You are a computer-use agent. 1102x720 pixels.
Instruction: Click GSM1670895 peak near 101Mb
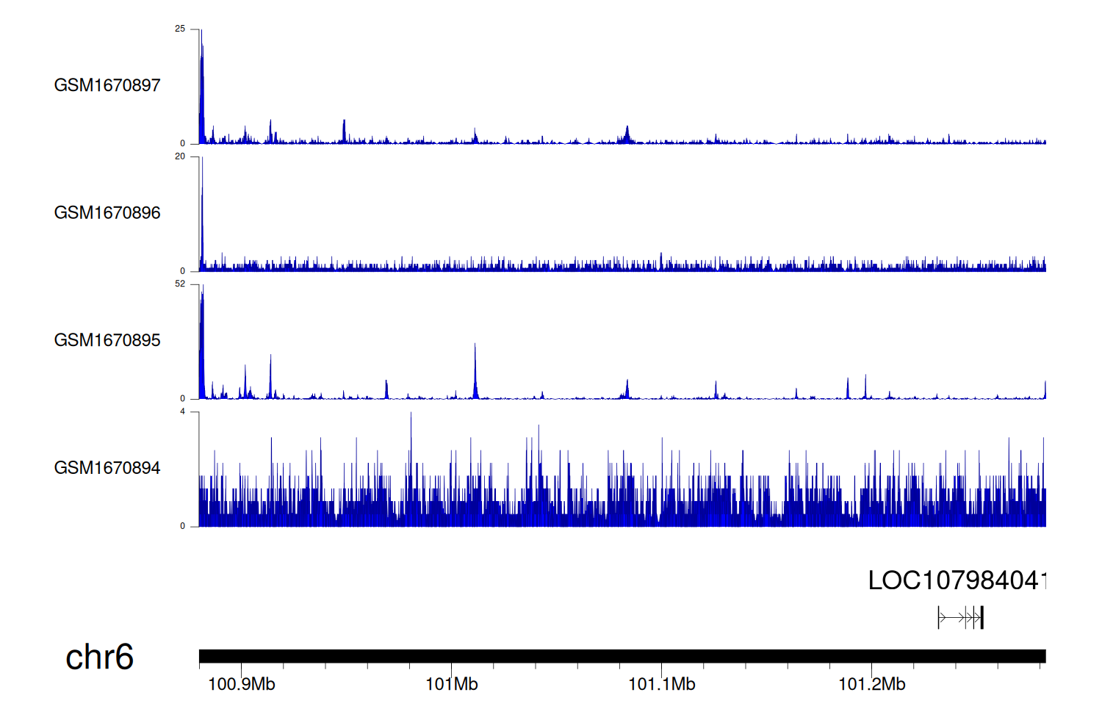point(475,371)
